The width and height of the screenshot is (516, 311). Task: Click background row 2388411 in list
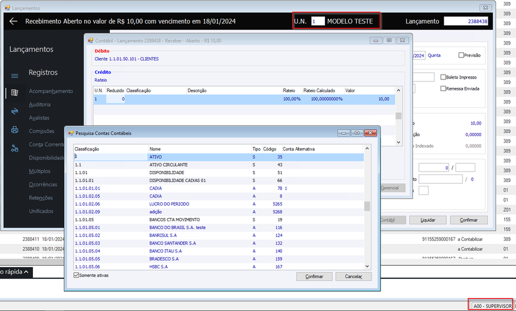coord(43,239)
